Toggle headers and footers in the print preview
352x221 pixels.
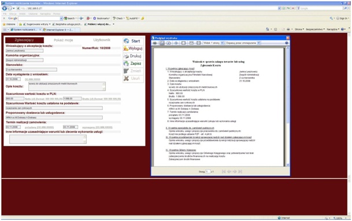click(183, 43)
